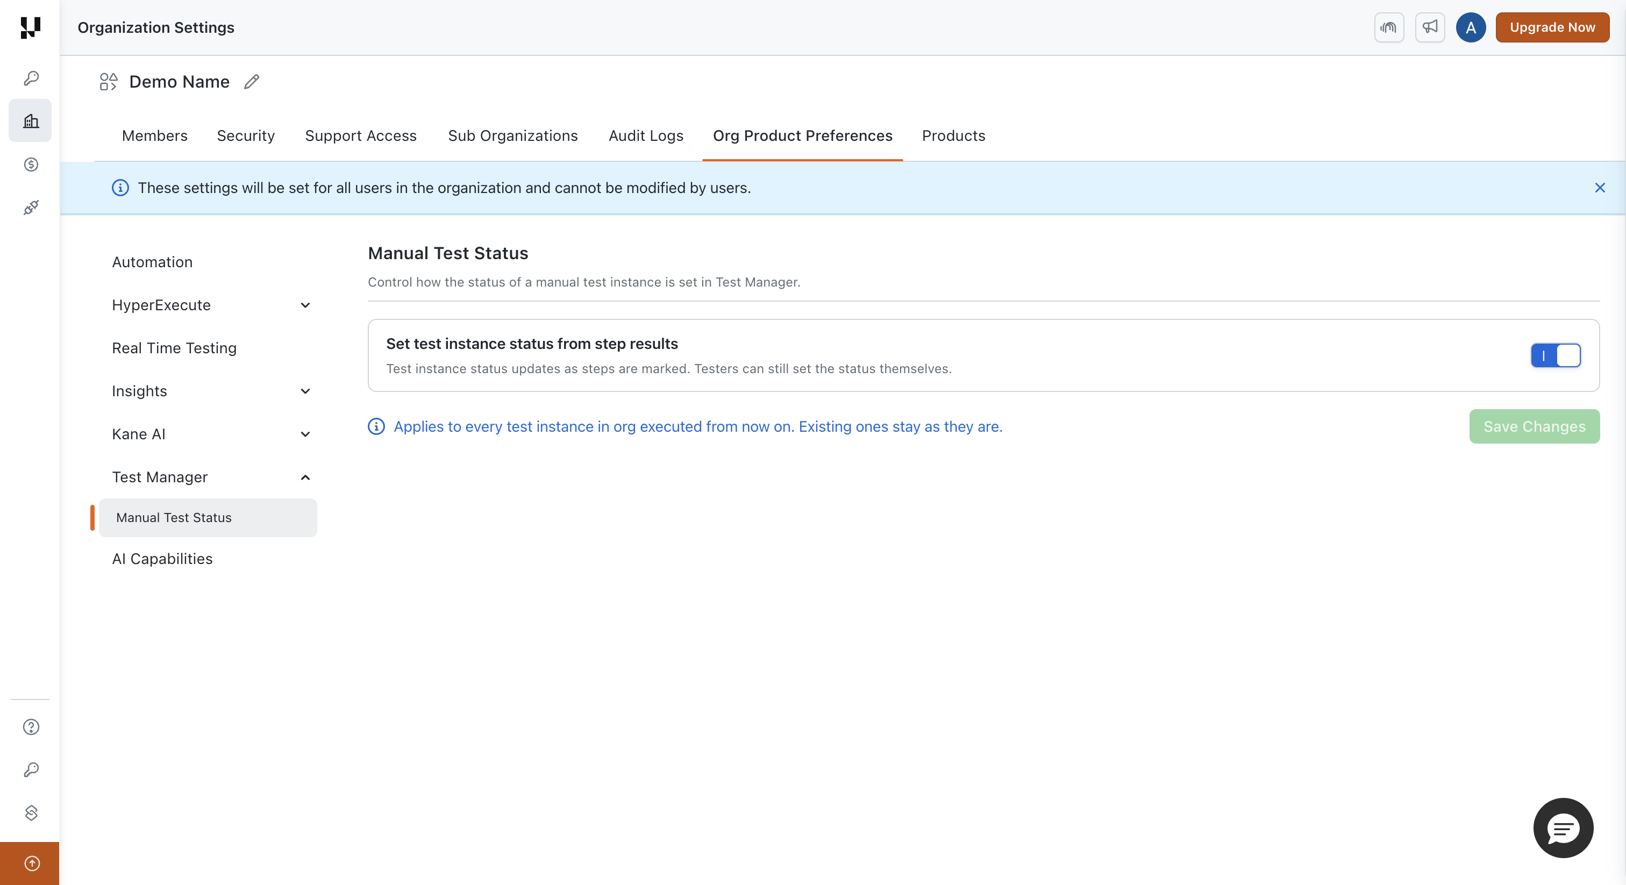The image size is (1626, 885).
Task: Expand the Kane AI section chevron
Action: (305, 434)
